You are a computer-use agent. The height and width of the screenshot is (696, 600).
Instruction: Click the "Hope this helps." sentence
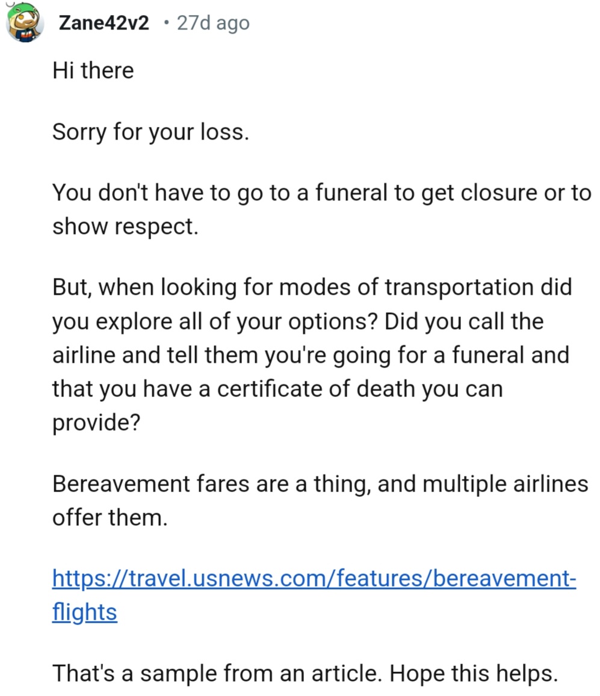474,673
